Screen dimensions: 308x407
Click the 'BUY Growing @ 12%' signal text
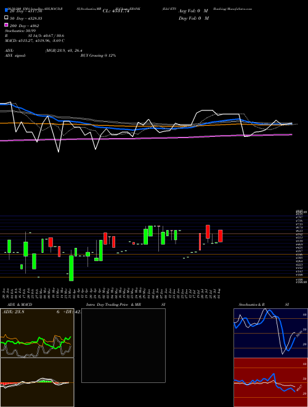[98, 55]
